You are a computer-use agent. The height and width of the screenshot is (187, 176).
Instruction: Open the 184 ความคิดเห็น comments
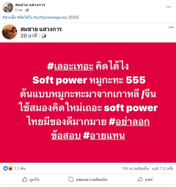tap(135, 169)
